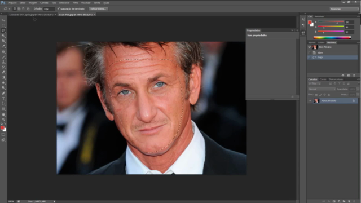
Task: Click the color spectrum ramp in Cor panel
Action: tap(332, 38)
